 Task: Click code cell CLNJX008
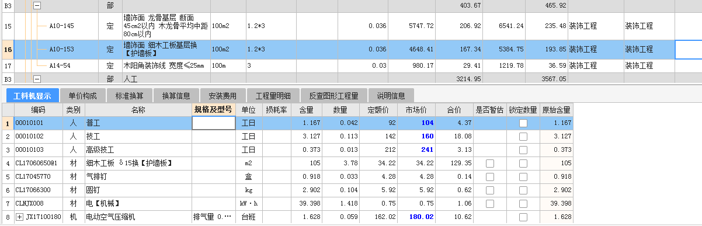click(38, 203)
